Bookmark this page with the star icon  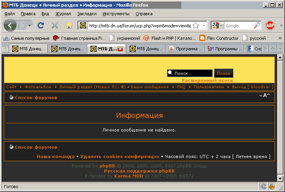click(x=195, y=26)
